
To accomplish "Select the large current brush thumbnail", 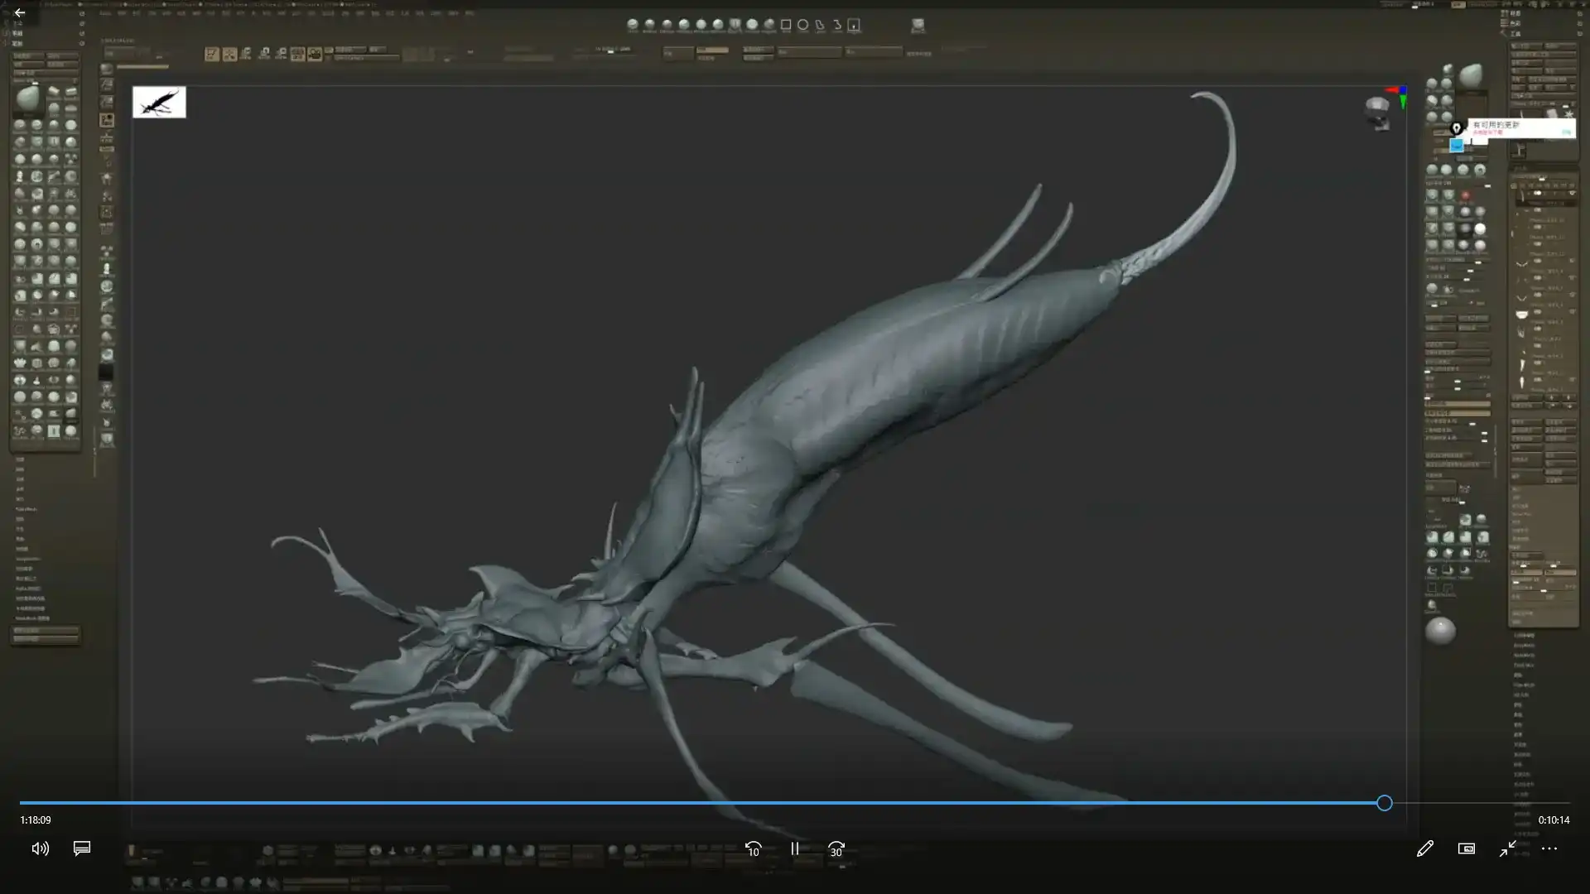I will 27,99.
